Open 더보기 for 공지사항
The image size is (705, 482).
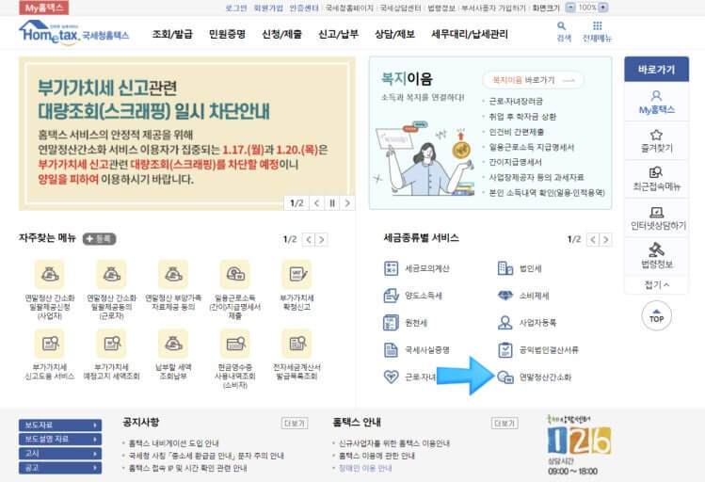coord(295,423)
